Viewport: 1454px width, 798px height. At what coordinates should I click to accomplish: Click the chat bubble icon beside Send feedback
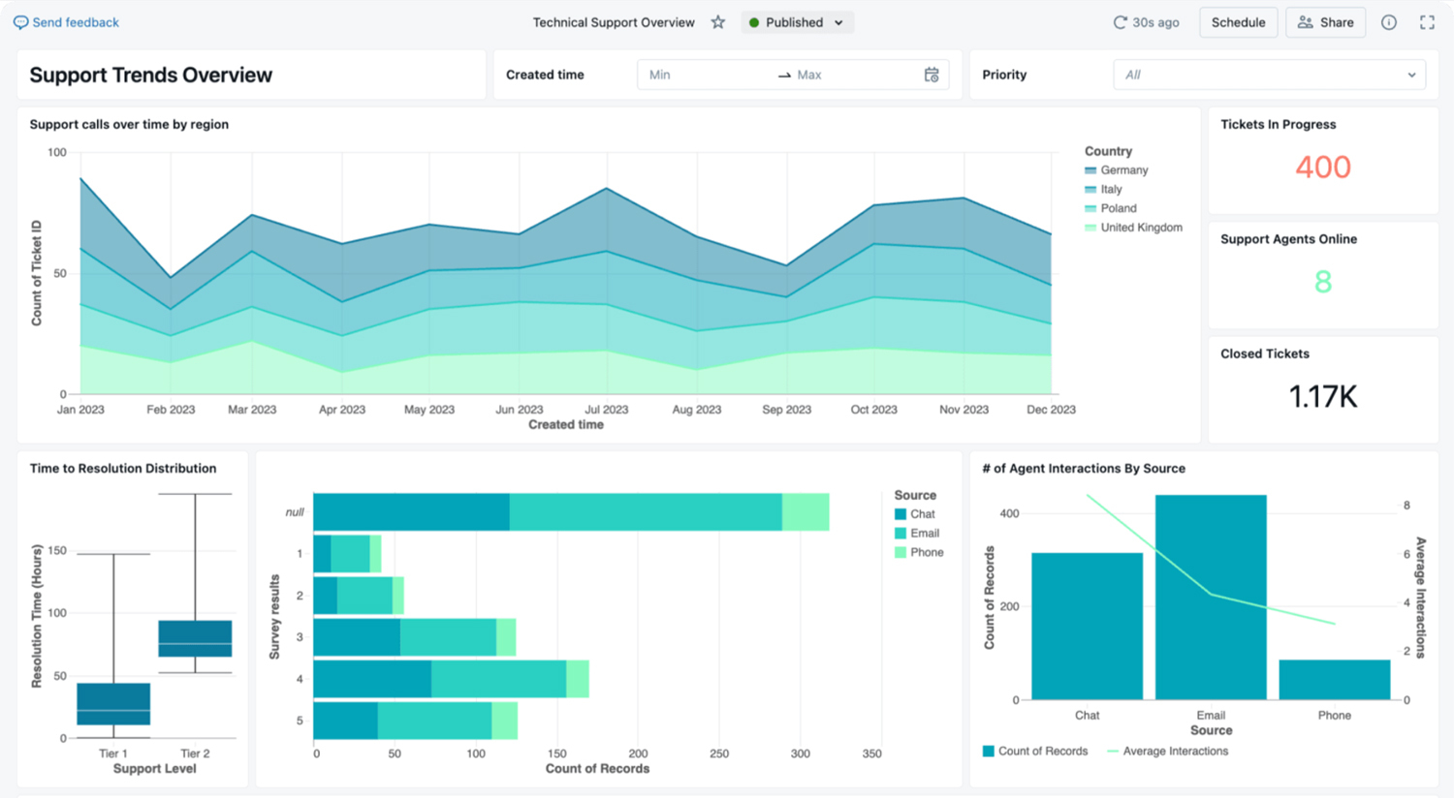point(21,21)
